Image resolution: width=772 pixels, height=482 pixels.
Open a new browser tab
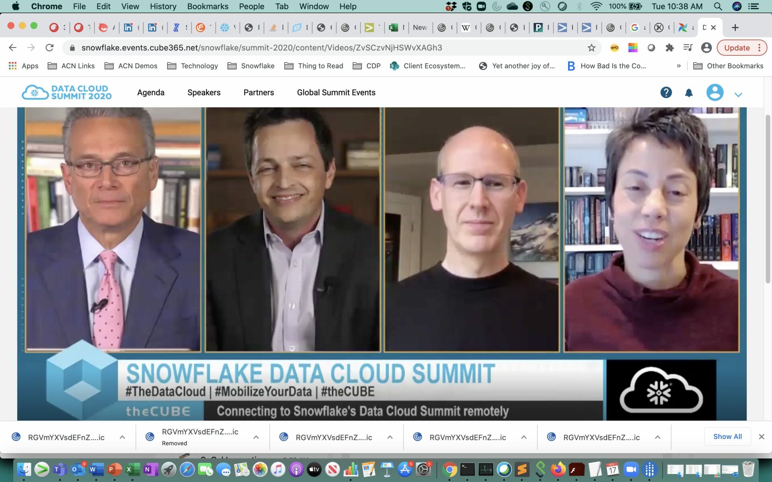point(735,27)
